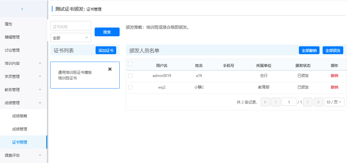Collapse the sidebar with the back arrow

(22, 9)
